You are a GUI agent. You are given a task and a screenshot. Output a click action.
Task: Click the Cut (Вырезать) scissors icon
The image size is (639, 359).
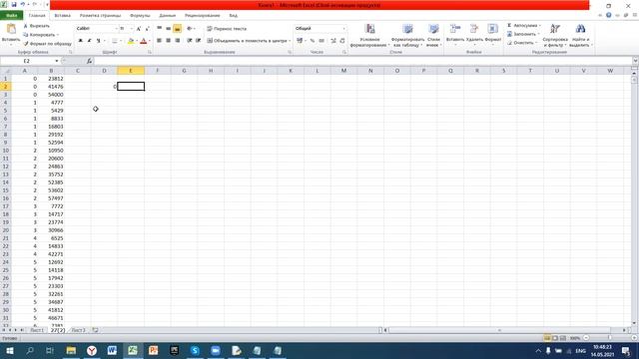click(26, 26)
